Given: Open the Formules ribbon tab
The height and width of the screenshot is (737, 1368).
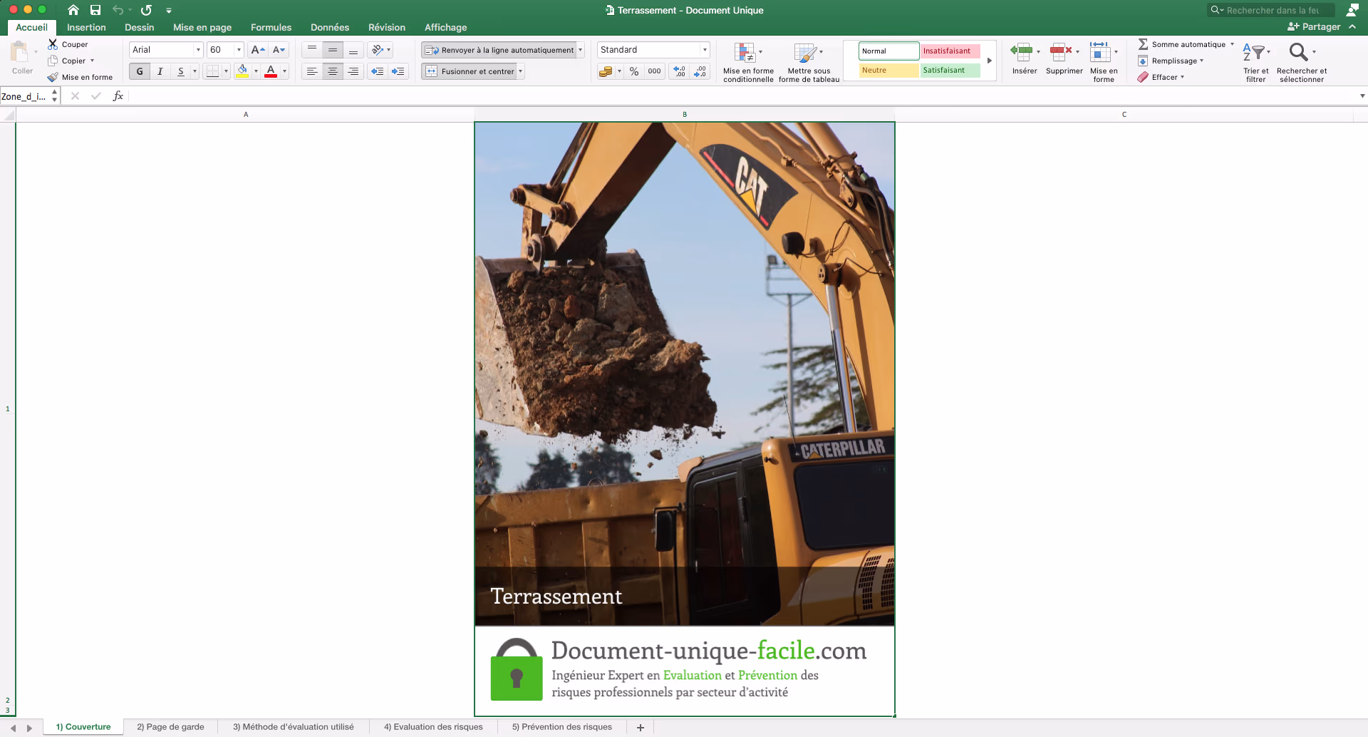Looking at the screenshot, I should tap(271, 27).
